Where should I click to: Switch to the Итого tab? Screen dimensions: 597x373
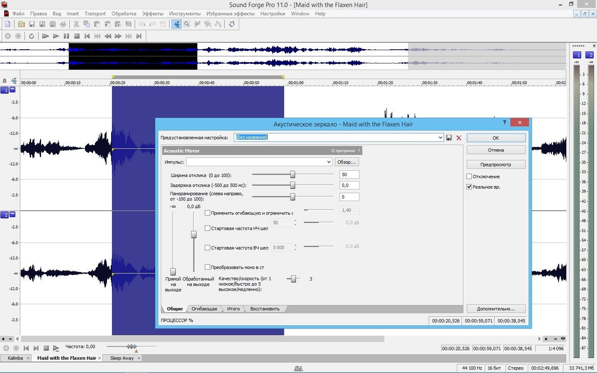(x=233, y=309)
